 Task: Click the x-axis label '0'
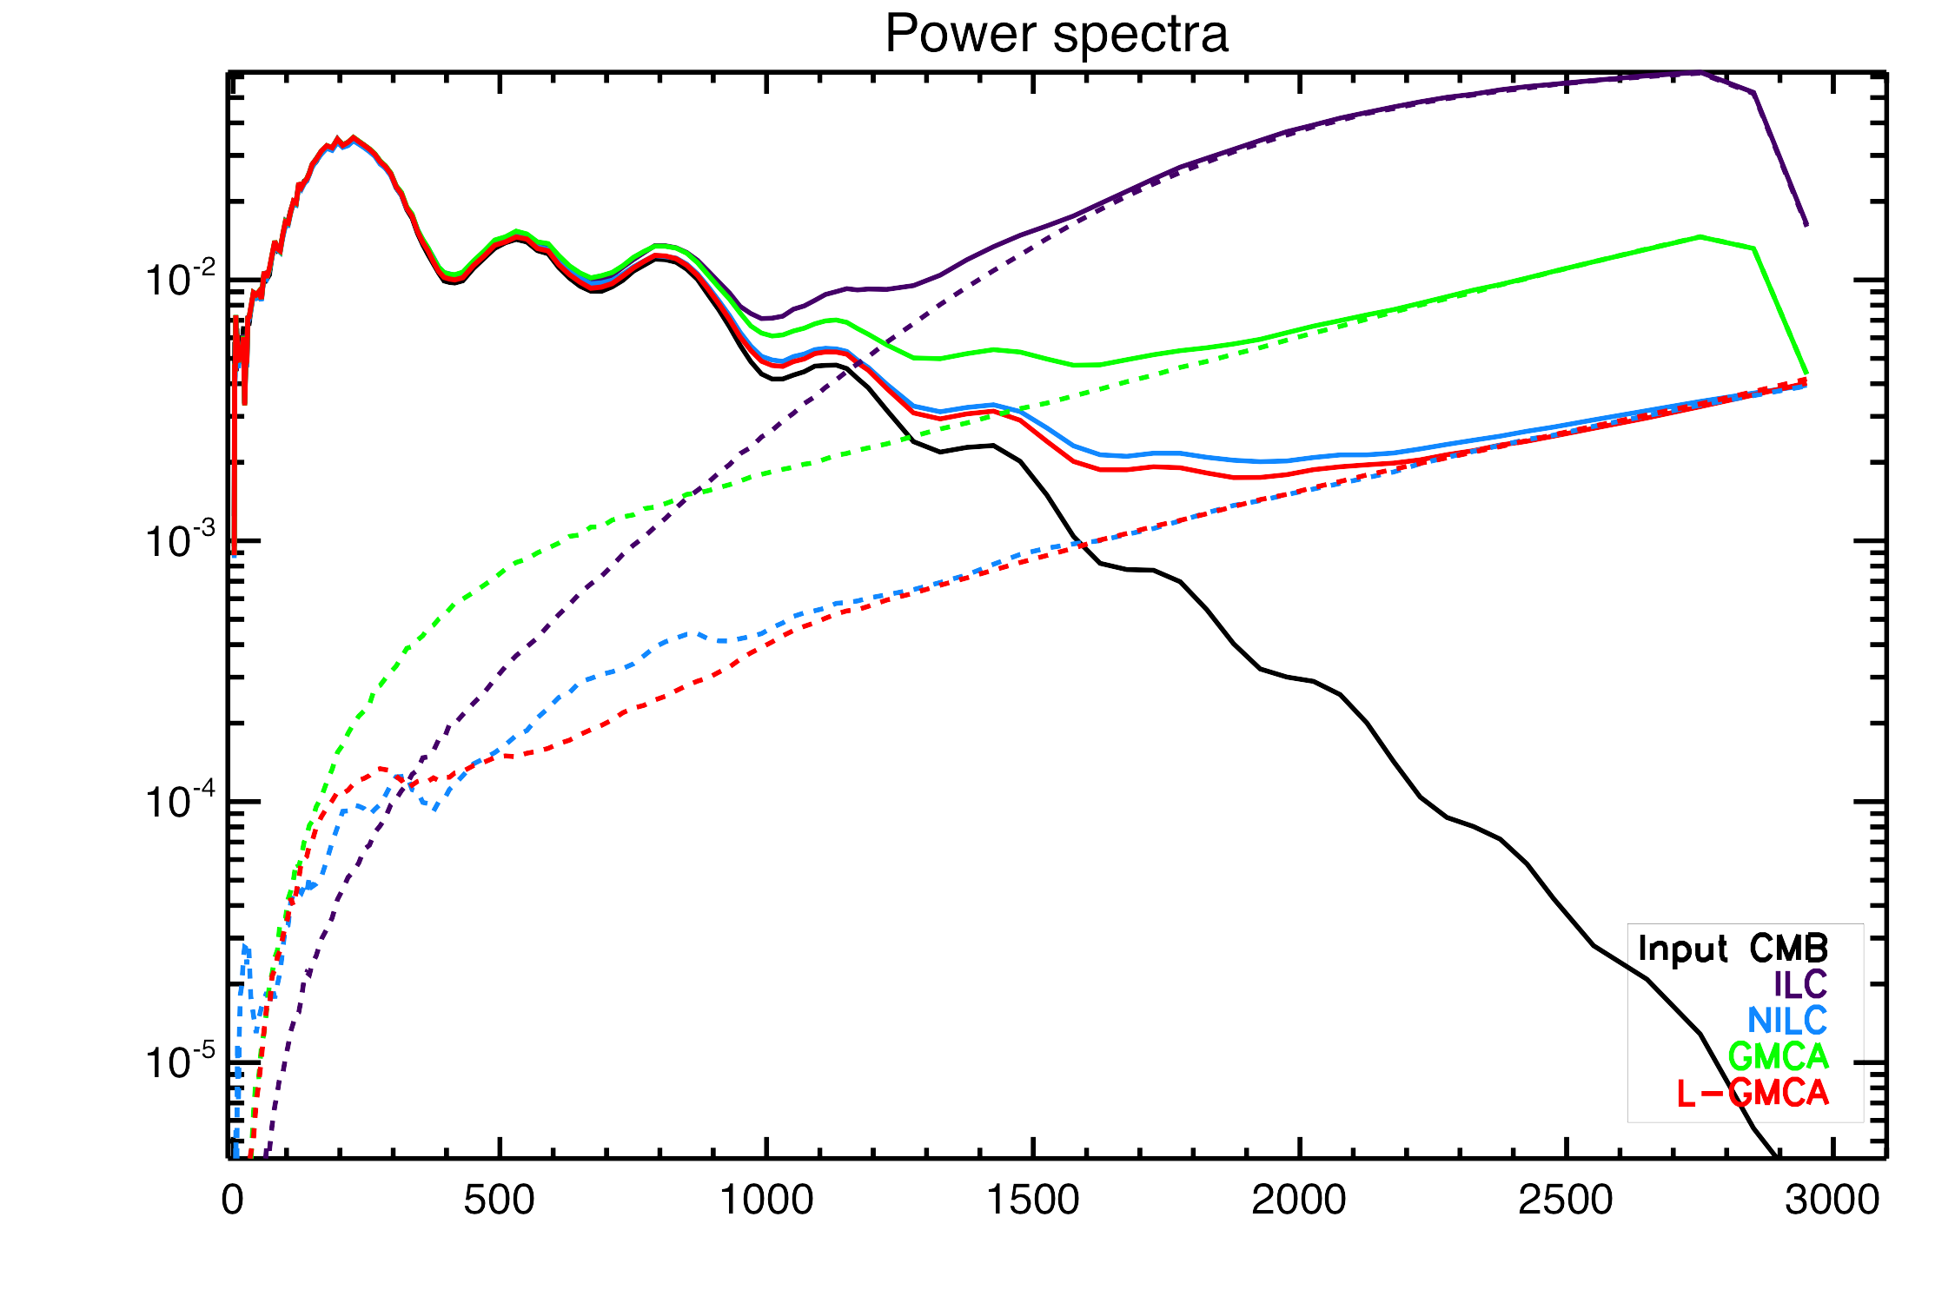click(232, 1200)
